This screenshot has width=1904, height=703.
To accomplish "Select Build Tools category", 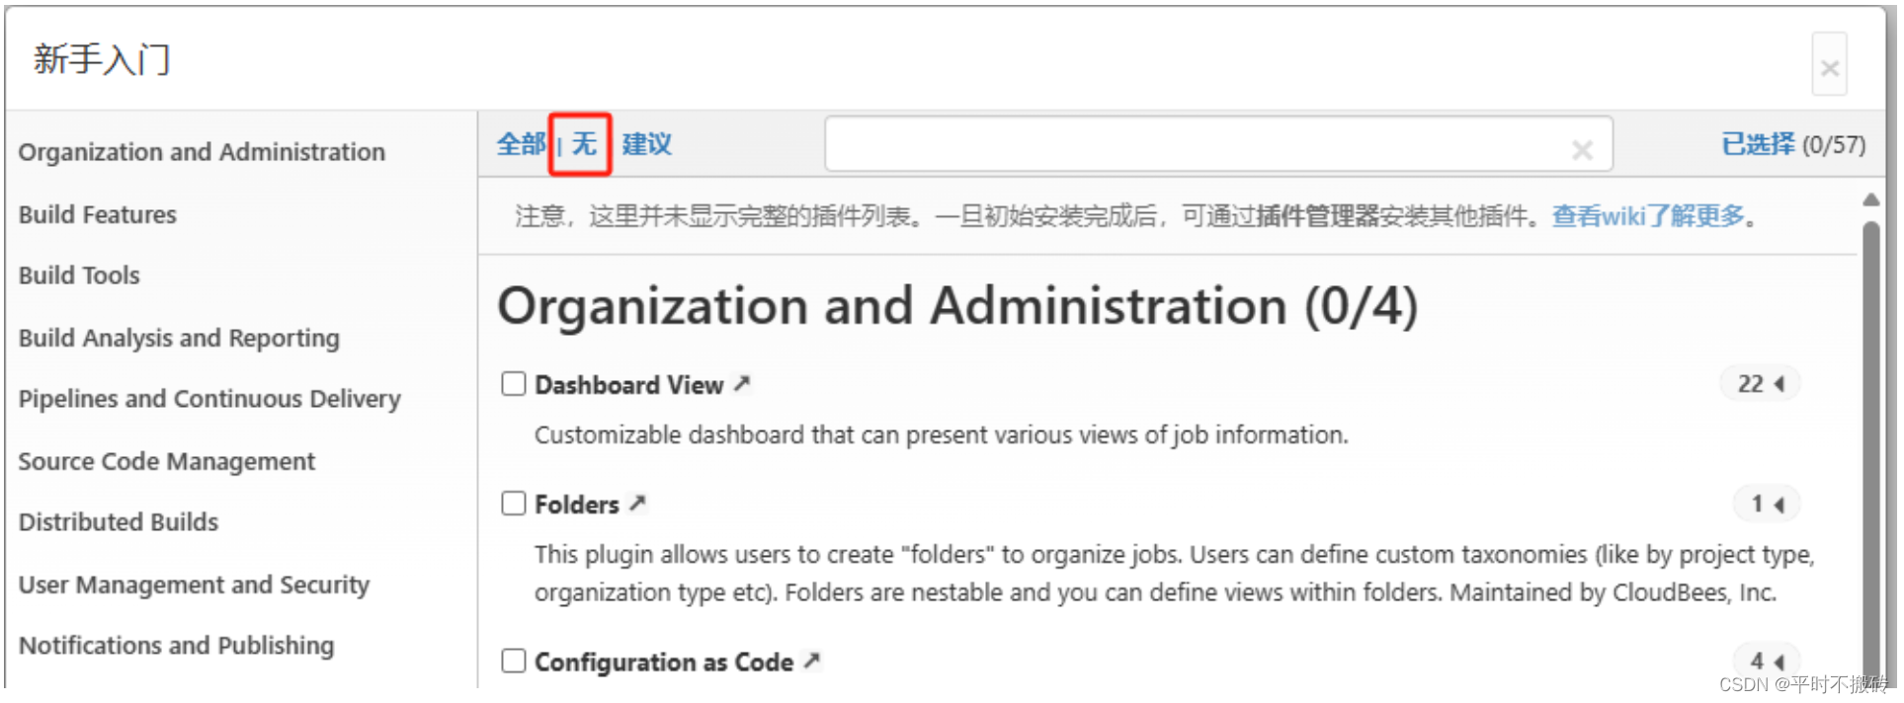I will (79, 275).
